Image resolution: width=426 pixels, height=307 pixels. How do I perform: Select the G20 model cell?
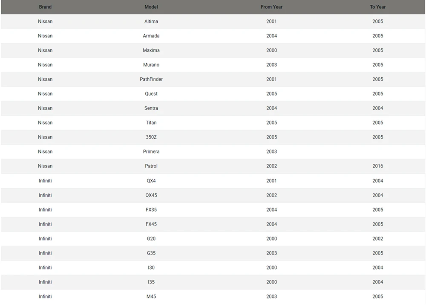(151, 239)
